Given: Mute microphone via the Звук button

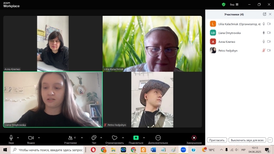Looking at the screenshot, I should (x=11, y=139).
